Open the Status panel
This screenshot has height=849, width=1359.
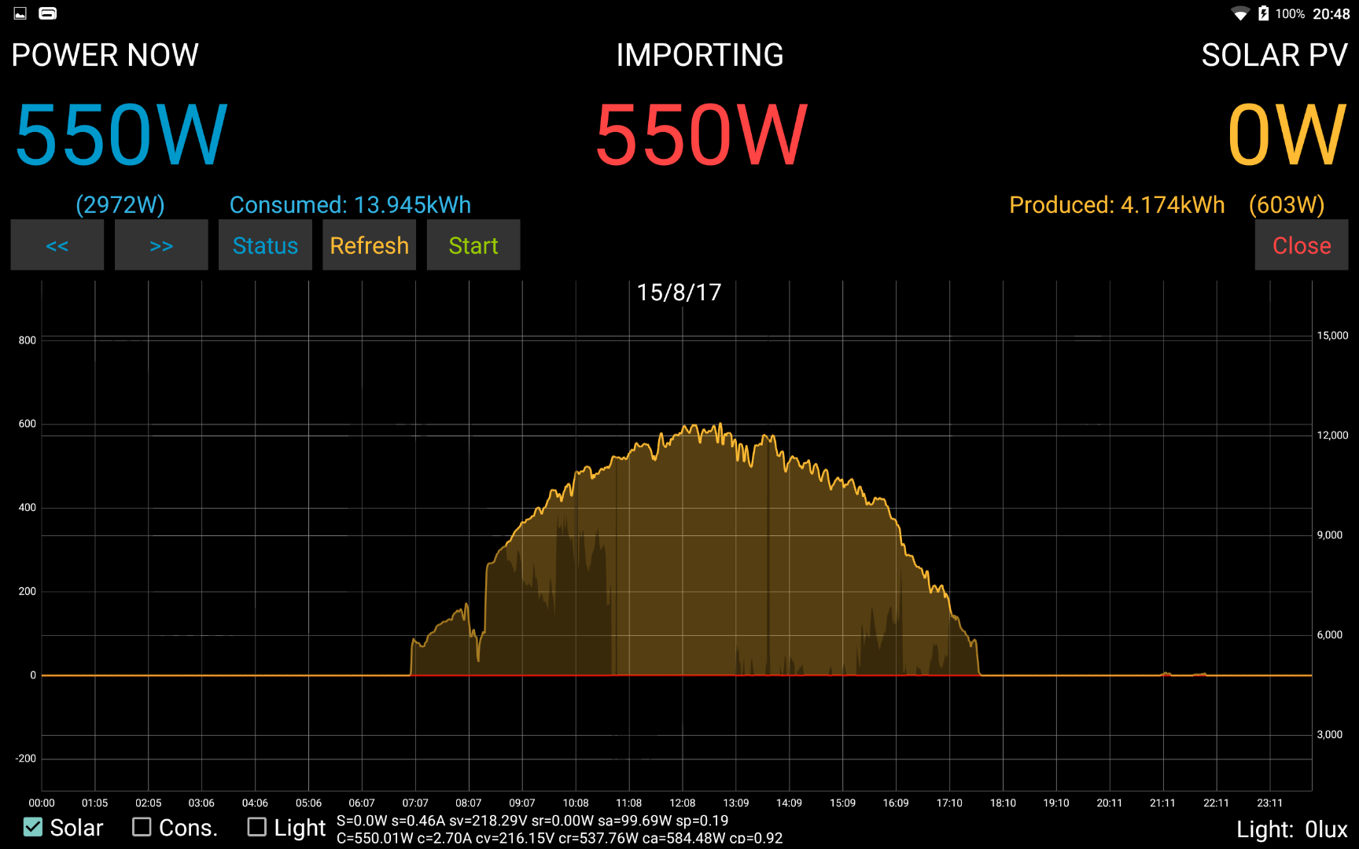(x=265, y=244)
